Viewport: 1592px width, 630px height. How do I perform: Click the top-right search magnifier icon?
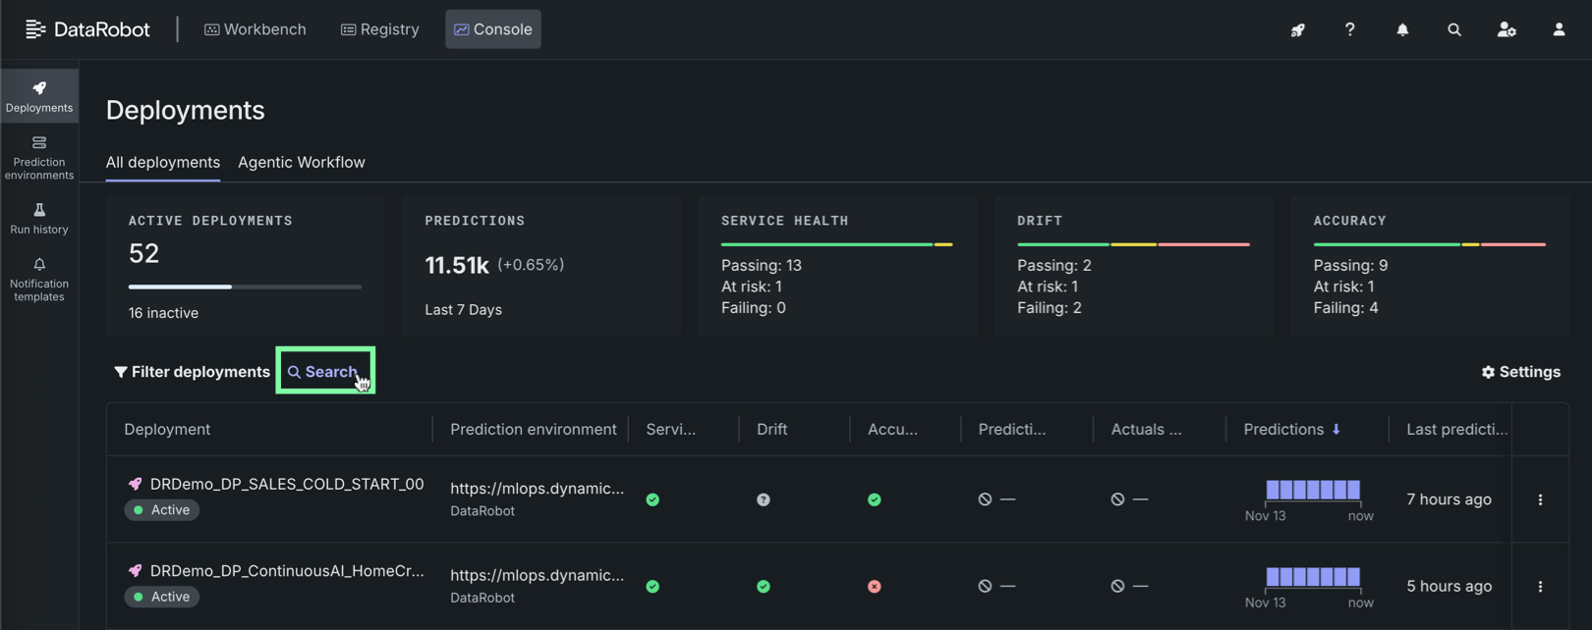(x=1454, y=29)
